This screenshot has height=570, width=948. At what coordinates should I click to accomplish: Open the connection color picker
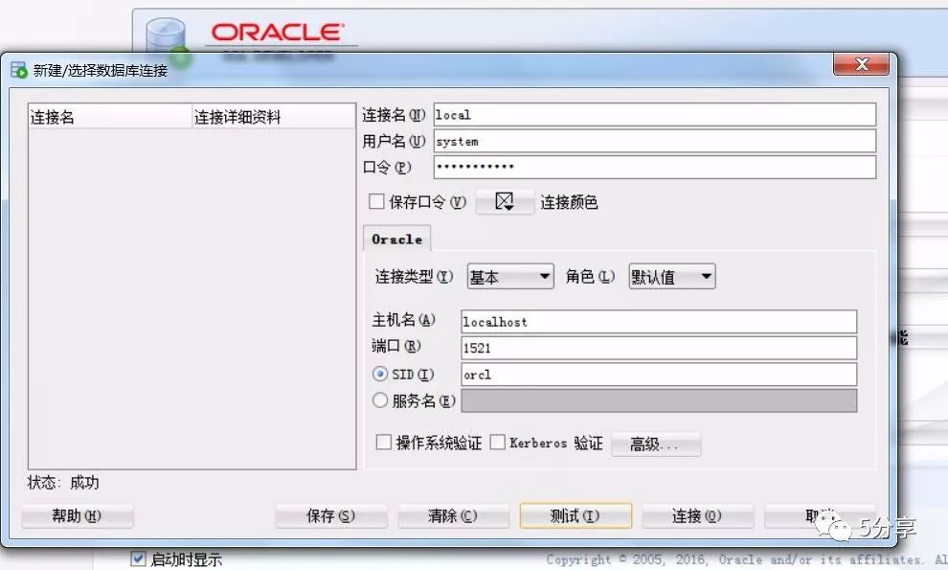(x=505, y=201)
